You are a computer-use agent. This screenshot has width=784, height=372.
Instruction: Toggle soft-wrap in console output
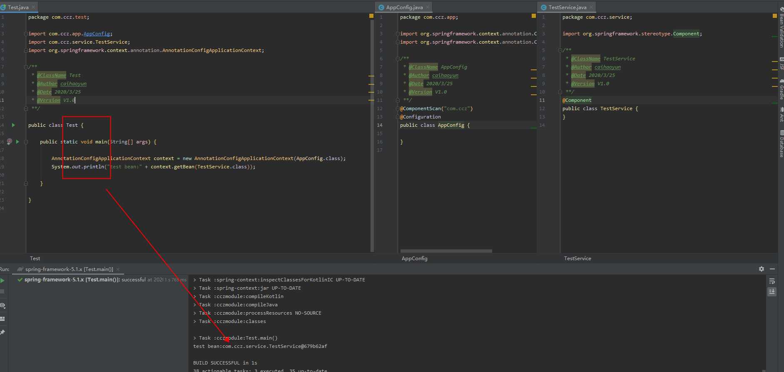tap(772, 281)
